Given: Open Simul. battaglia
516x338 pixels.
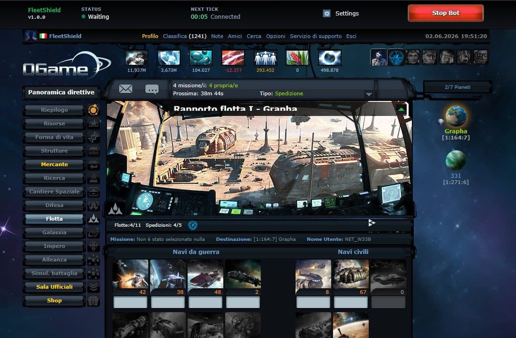Looking at the screenshot, I should (54, 273).
